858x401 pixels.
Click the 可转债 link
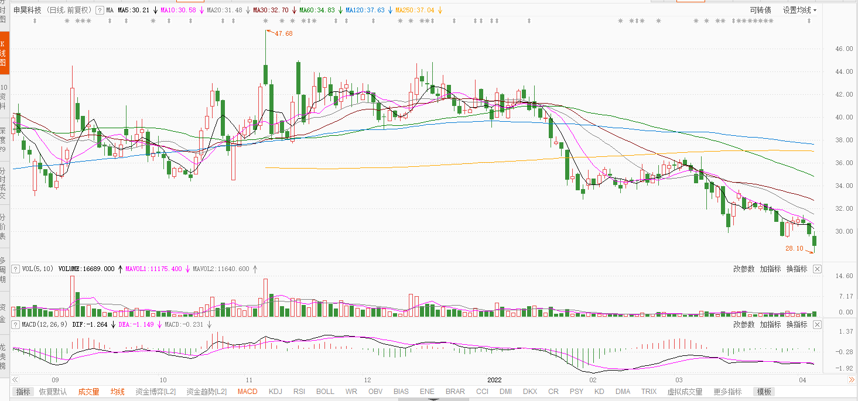[760, 10]
